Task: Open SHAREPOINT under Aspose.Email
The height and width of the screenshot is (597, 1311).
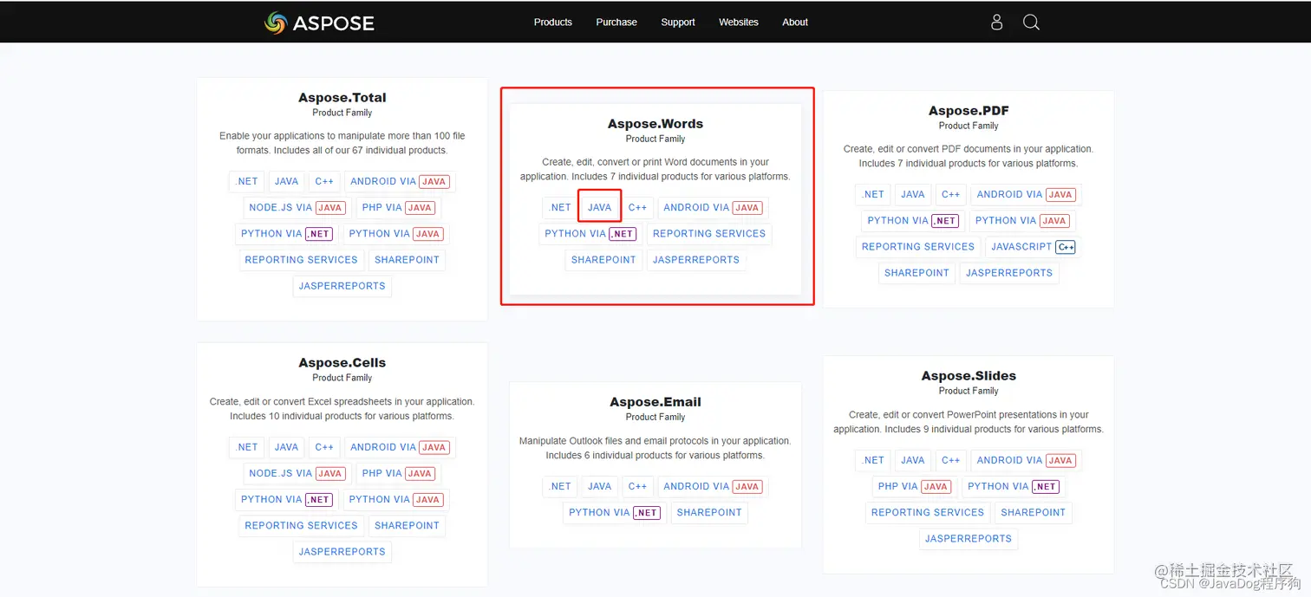Action: click(709, 513)
